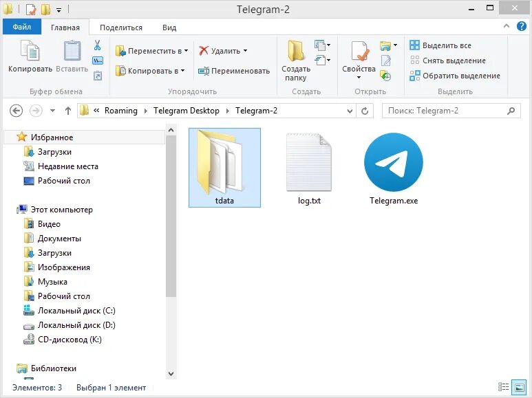Click the Paste clipboard icon
Screen dimensions: 532x398
tap(72, 52)
